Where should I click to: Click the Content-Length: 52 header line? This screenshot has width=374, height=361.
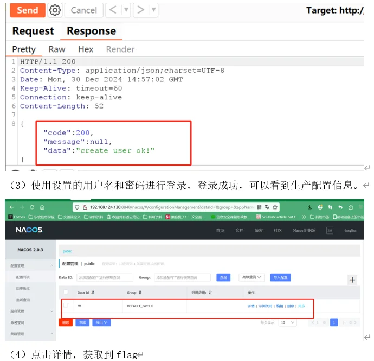[62, 106]
